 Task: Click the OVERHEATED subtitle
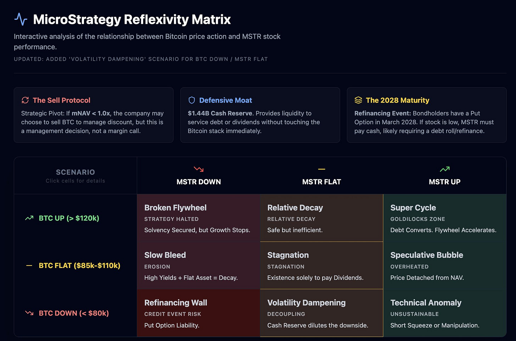coord(409,267)
